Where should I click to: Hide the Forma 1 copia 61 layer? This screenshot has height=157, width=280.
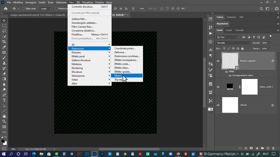coord(218,61)
